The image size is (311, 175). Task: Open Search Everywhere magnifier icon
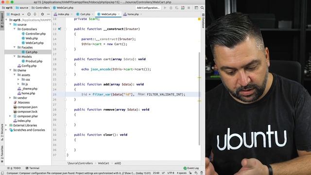click(202, 8)
